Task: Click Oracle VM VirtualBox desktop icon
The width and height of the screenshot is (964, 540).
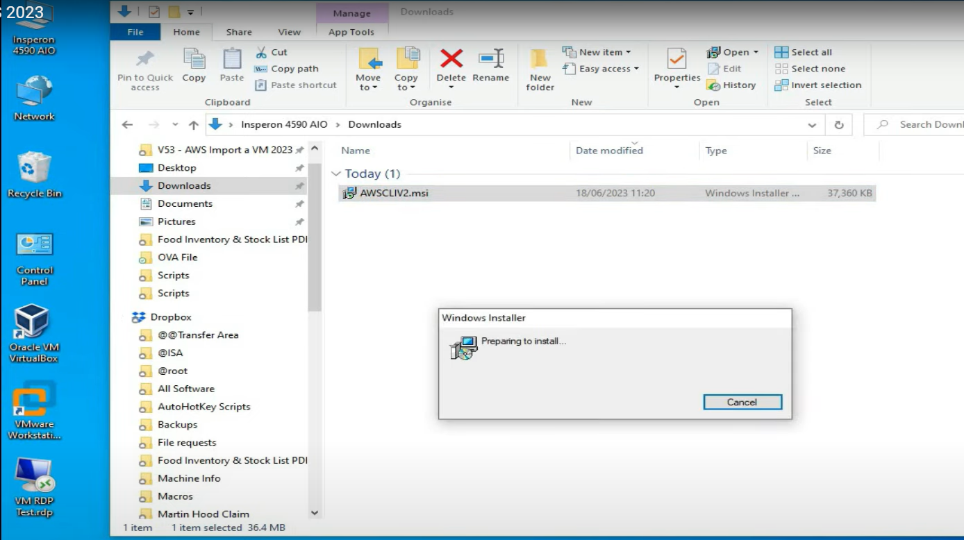Action: point(33,335)
